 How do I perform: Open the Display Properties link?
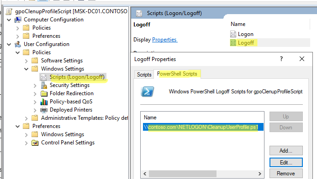coord(164,40)
